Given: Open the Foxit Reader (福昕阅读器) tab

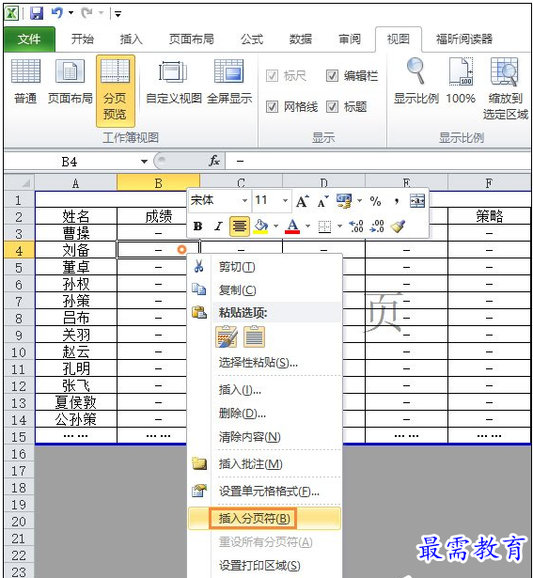Looking at the screenshot, I should click(464, 39).
